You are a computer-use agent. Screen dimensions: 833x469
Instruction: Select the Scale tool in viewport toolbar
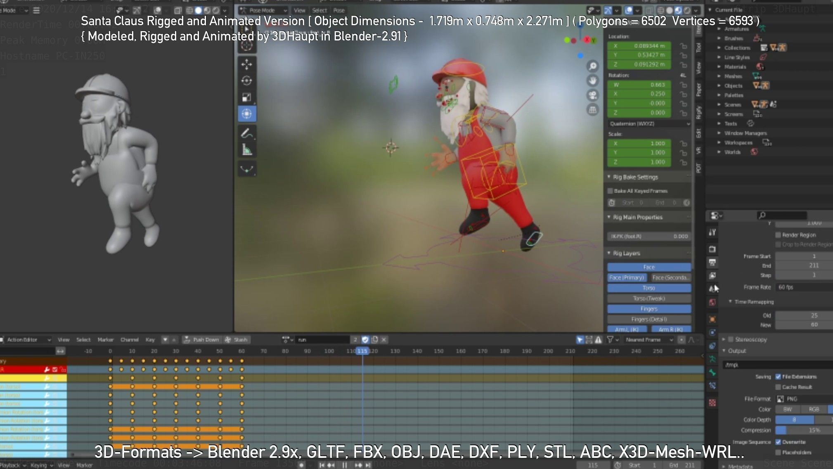coord(247,97)
